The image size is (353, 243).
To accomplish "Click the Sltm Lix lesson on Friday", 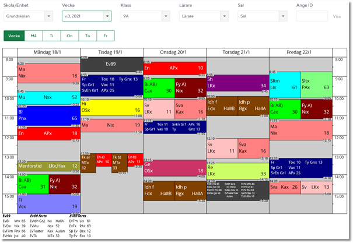I will tap(283, 84).
